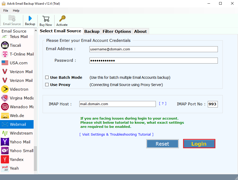The image size is (238, 180).
Task: Switch to the Select Email Source tab
Action: pos(60,31)
